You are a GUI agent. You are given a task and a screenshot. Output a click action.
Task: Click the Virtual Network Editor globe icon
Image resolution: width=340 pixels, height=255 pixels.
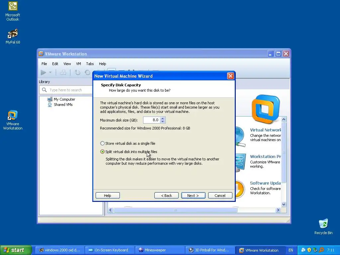coord(240,137)
